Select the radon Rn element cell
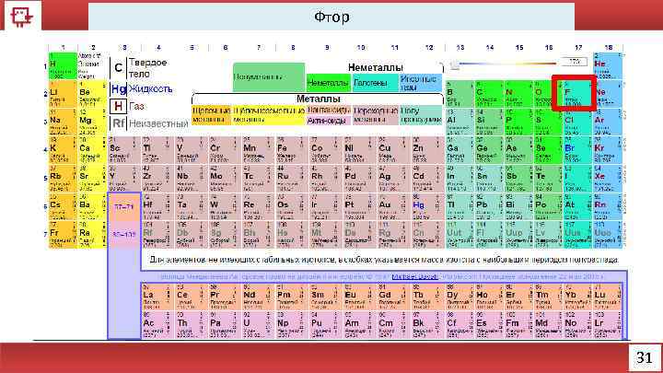Image resolution: width=663 pixels, height=373 pixels. pyautogui.click(x=608, y=206)
